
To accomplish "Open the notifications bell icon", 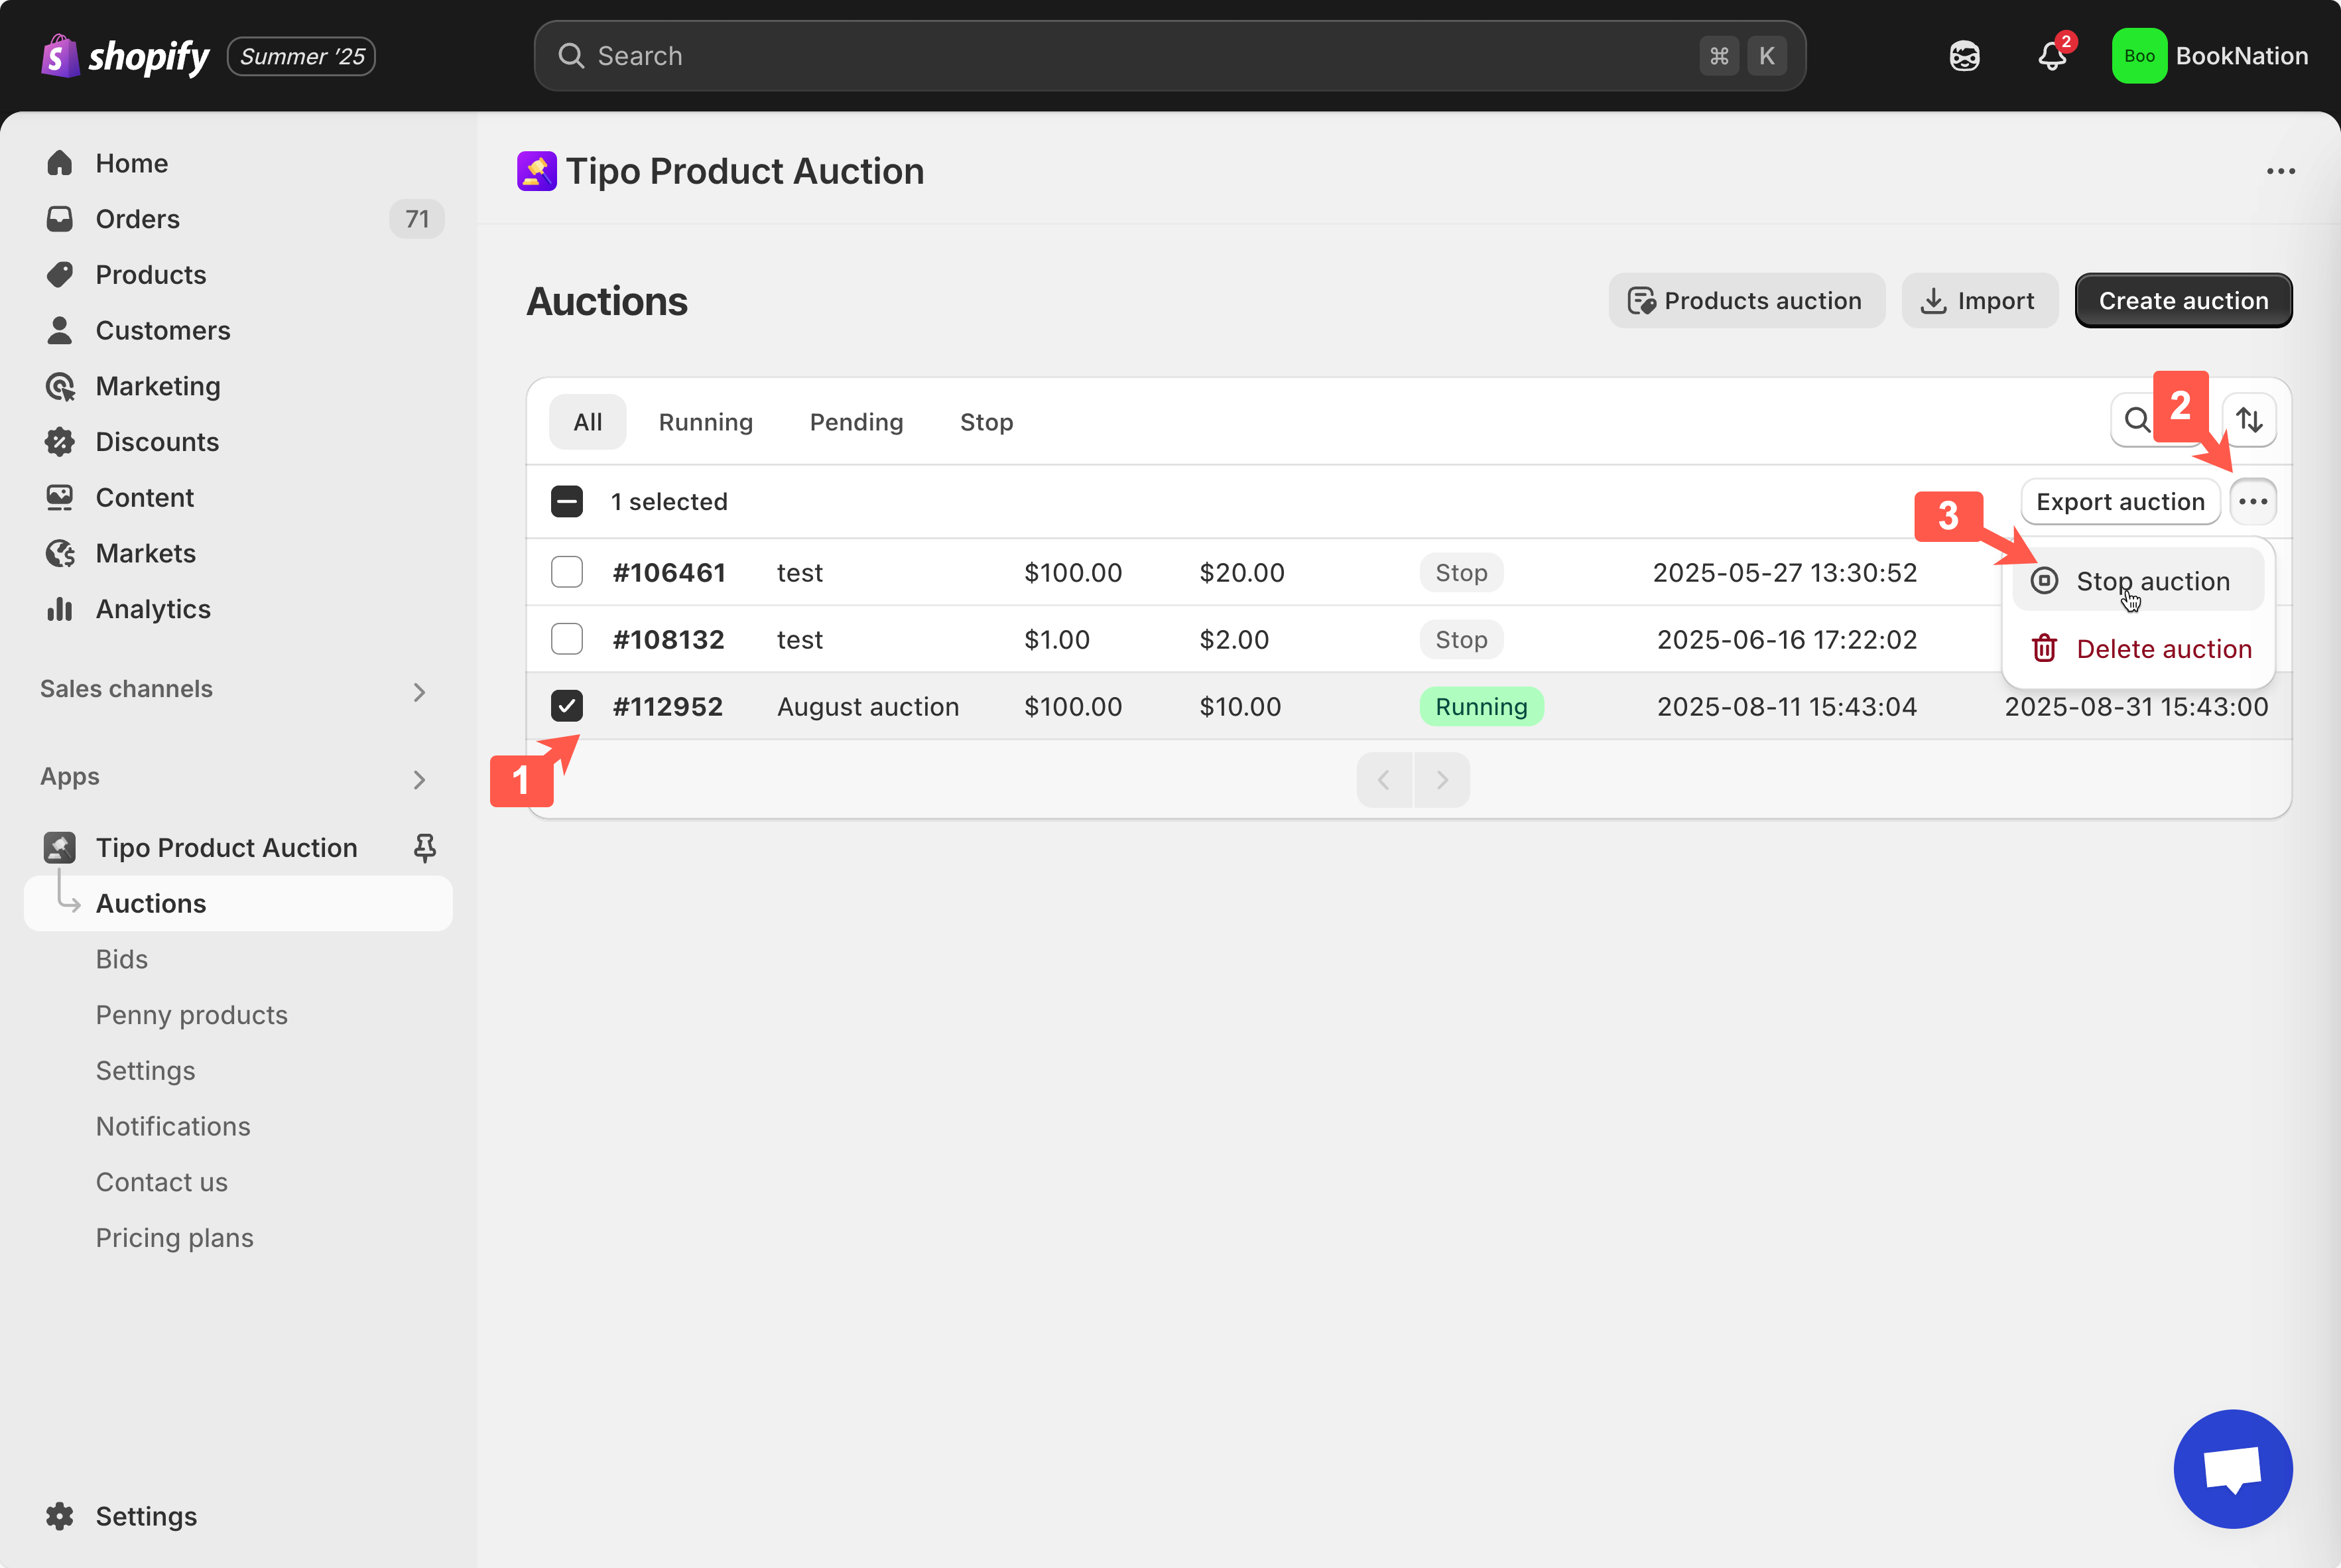I will point(2051,56).
